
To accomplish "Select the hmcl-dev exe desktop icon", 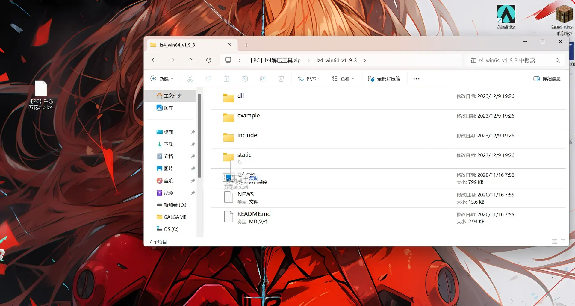I will (x=564, y=20).
